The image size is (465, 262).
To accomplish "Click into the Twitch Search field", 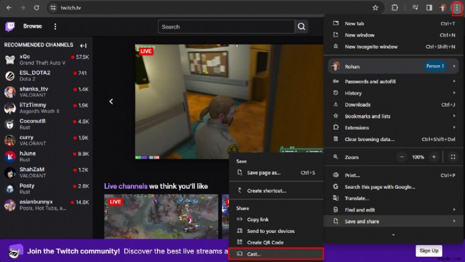I will pos(227,27).
